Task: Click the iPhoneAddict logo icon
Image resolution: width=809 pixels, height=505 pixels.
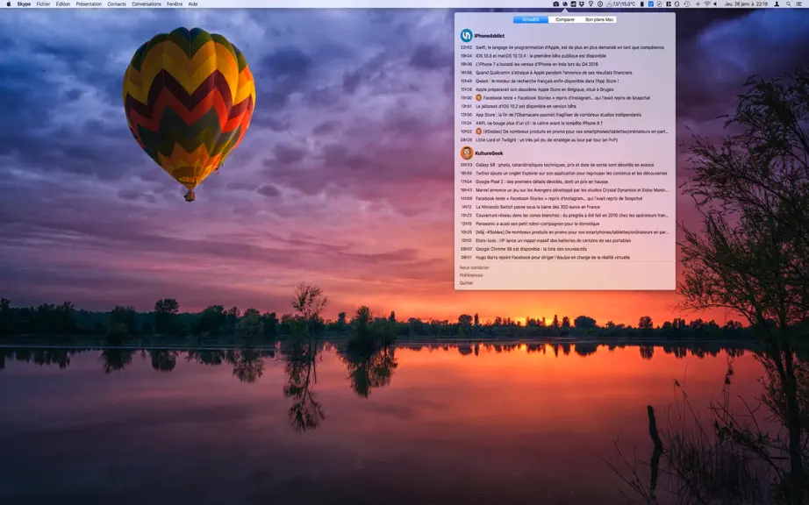Action: (467, 35)
